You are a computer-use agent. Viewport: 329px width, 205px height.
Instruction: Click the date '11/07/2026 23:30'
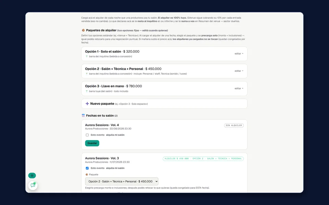click(x=120, y=162)
